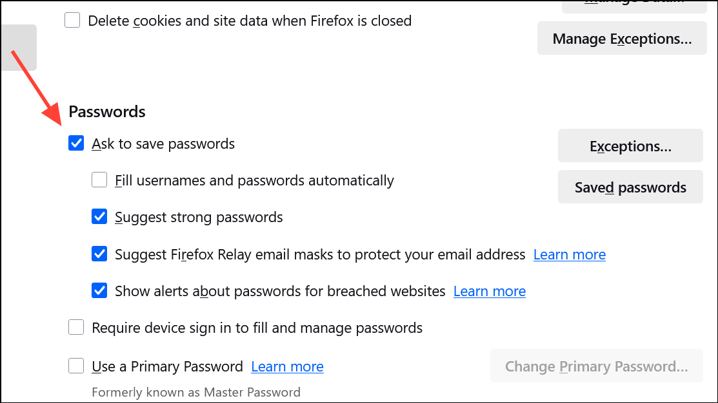Click the checked "Suggest Firefox Relay" checkbox square
Image resolution: width=718 pixels, height=403 pixels.
coord(99,254)
